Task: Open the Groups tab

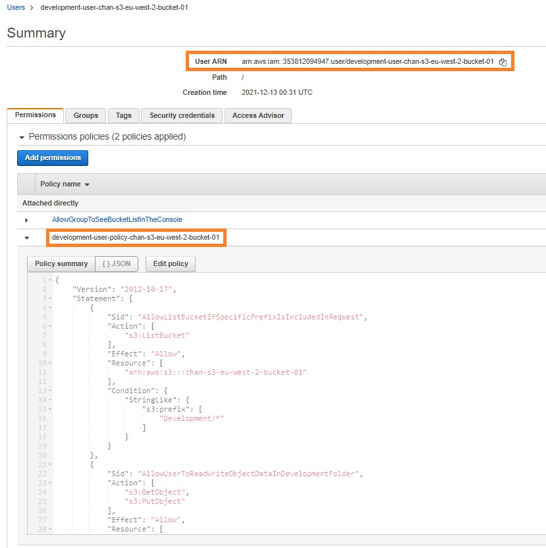Action: tap(86, 115)
